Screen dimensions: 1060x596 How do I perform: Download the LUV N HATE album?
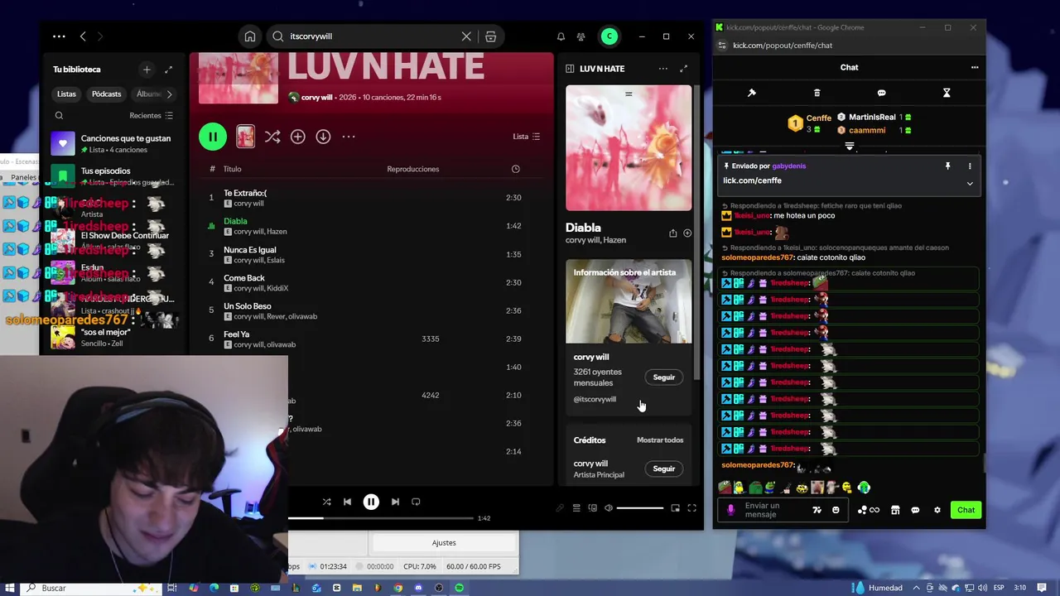(323, 137)
